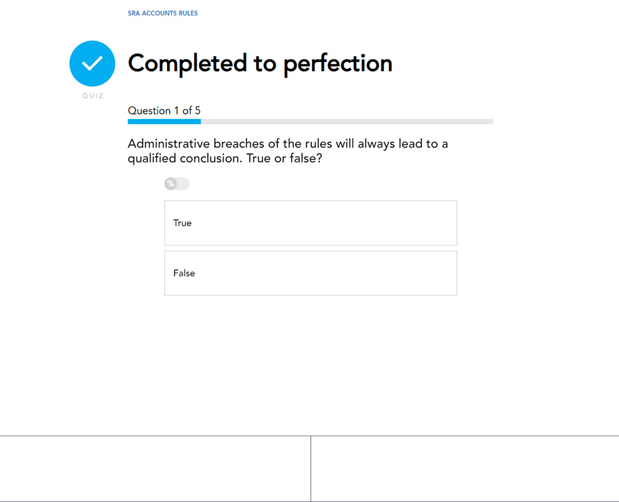Click the vertical divider between footer panels
The width and height of the screenshot is (619, 502).
point(311,469)
